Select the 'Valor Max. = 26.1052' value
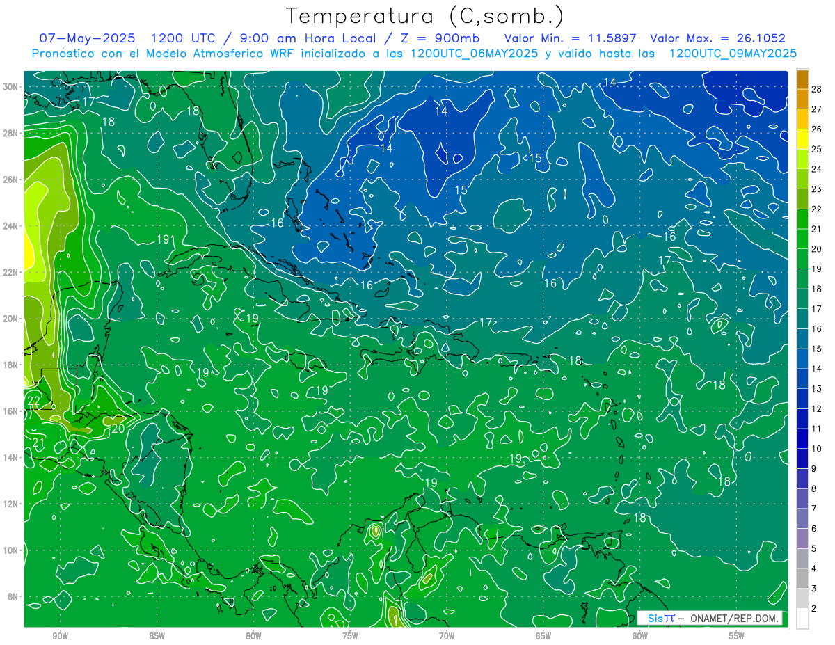Screen dimensions: 835x645 pos(718,38)
